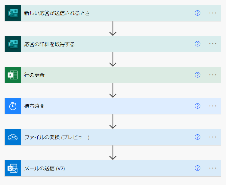Open help for 新しい応答が送信されるとき step
This screenshot has height=185, width=226.
click(197, 13)
